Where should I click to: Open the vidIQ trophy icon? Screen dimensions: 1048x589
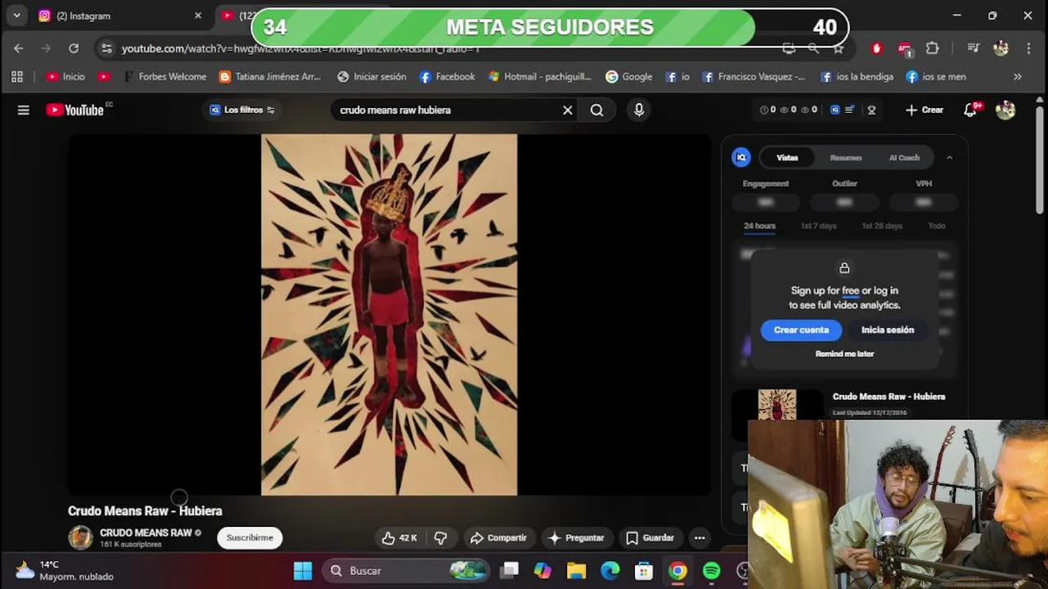tap(871, 110)
